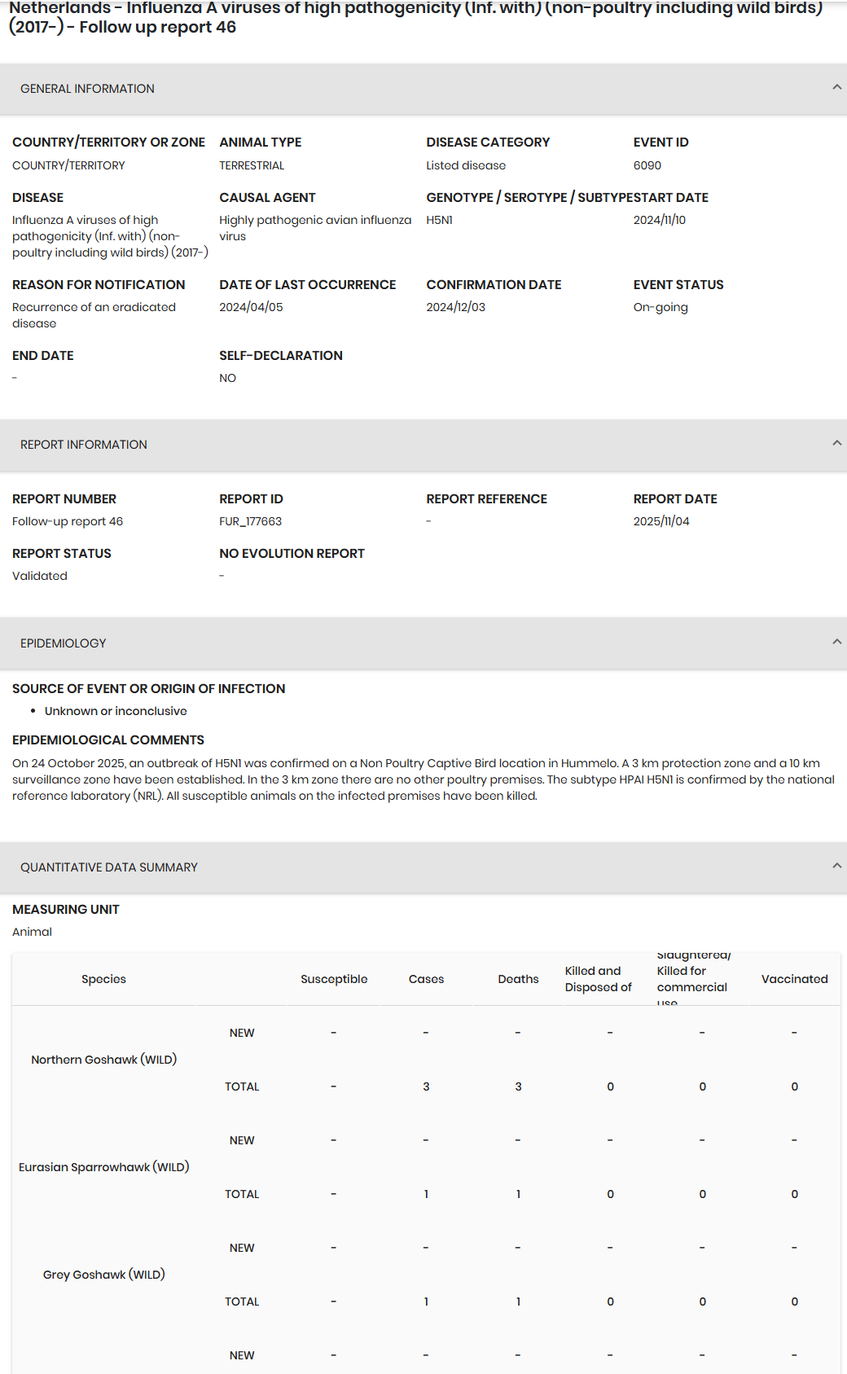Screen dimensions: 847x1374
Task: Click report ID value FUR_177663
Action: (x=251, y=521)
